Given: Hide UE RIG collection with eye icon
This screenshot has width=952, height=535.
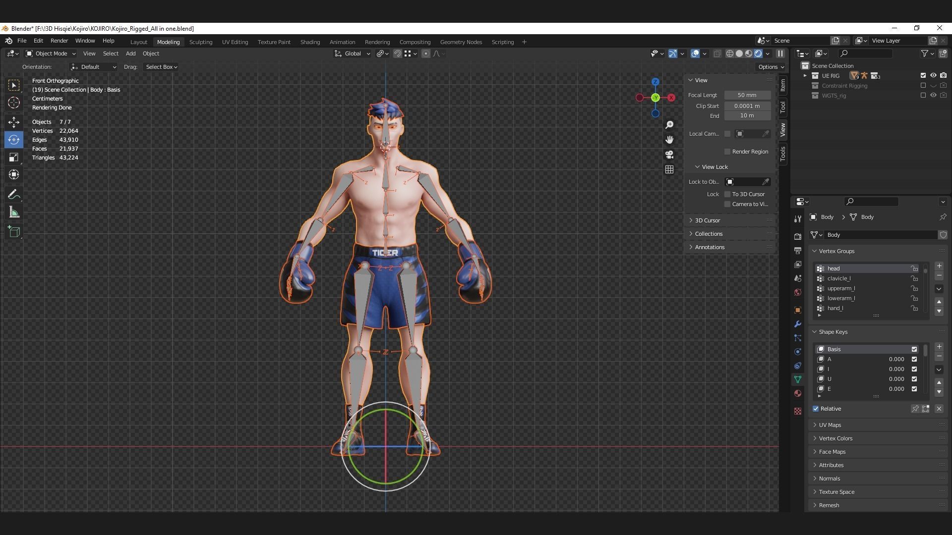Looking at the screenshot, I should [933, 76].
